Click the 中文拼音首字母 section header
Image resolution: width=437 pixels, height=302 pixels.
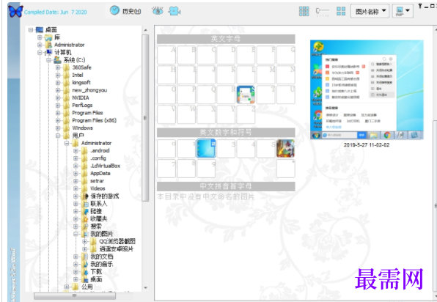226,186
